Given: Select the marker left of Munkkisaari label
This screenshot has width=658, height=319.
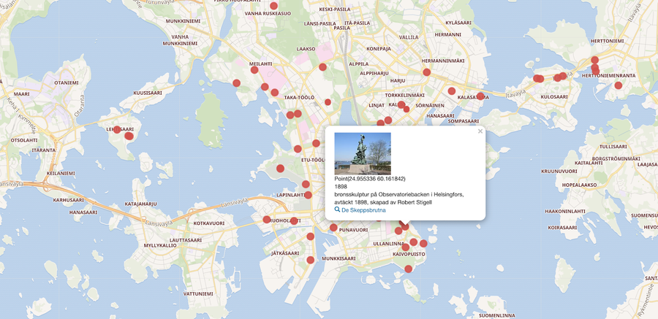Looking at the screenshot, I should coord(311,260).
